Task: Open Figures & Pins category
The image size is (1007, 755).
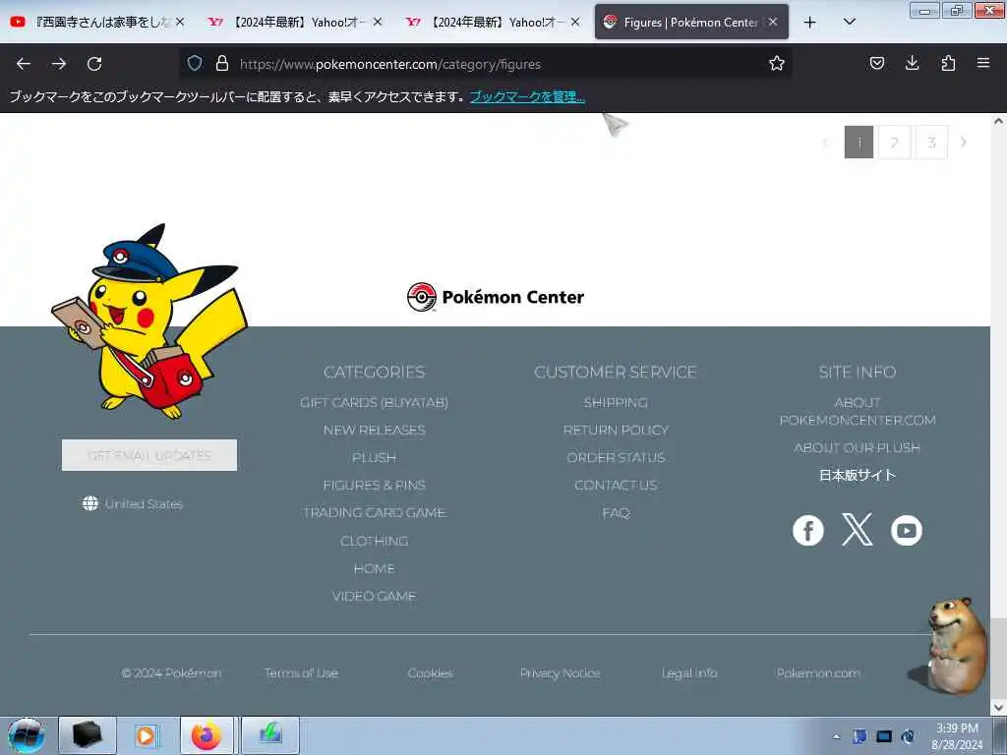Action: point(375,486)
